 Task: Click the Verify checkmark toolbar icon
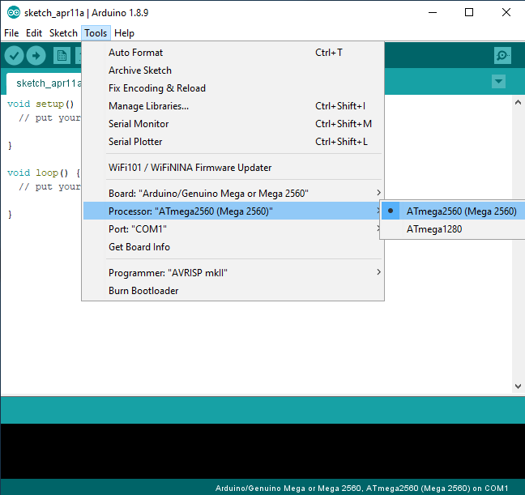coord(14,55)
